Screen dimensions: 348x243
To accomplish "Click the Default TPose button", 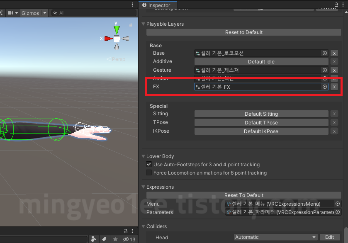I will coord(261,122).
